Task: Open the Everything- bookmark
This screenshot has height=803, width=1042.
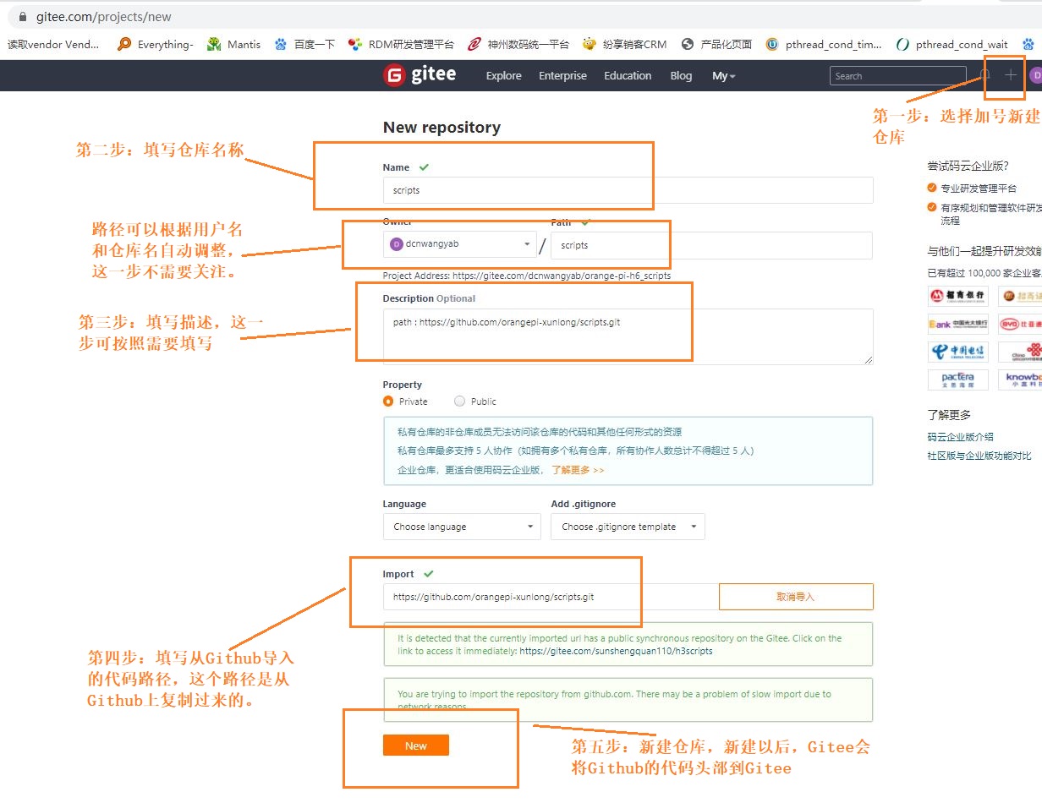Action: click(156, 44)
